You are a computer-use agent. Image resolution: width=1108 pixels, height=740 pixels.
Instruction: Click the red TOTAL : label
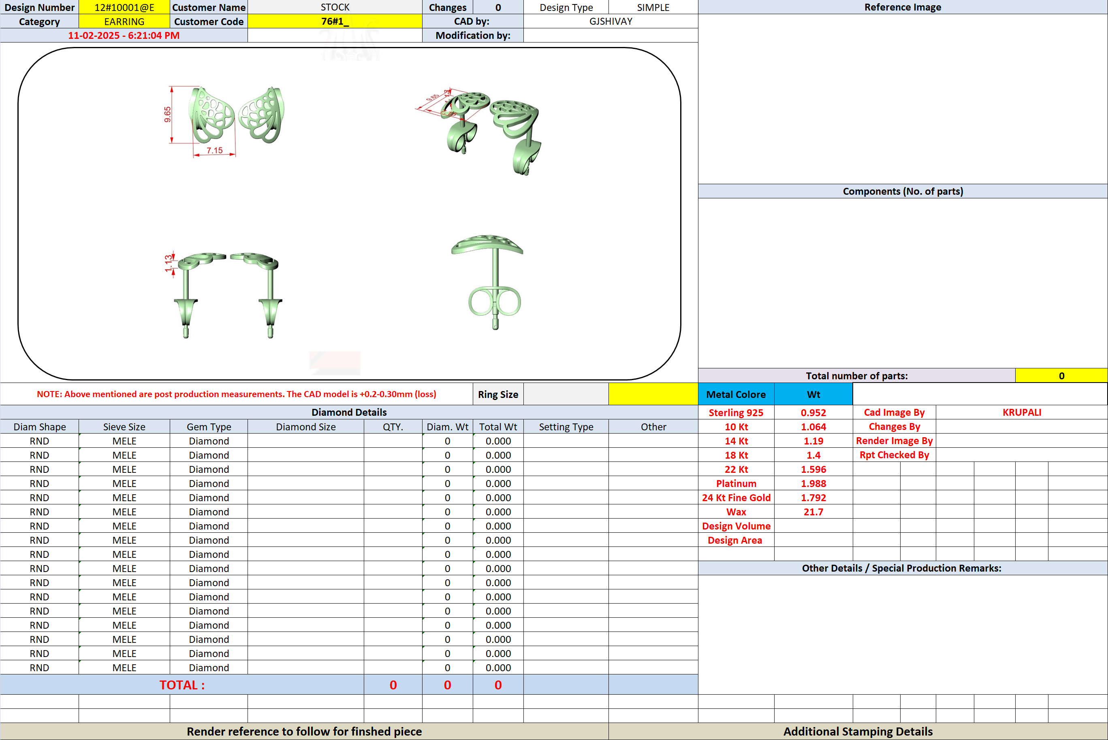182,685
